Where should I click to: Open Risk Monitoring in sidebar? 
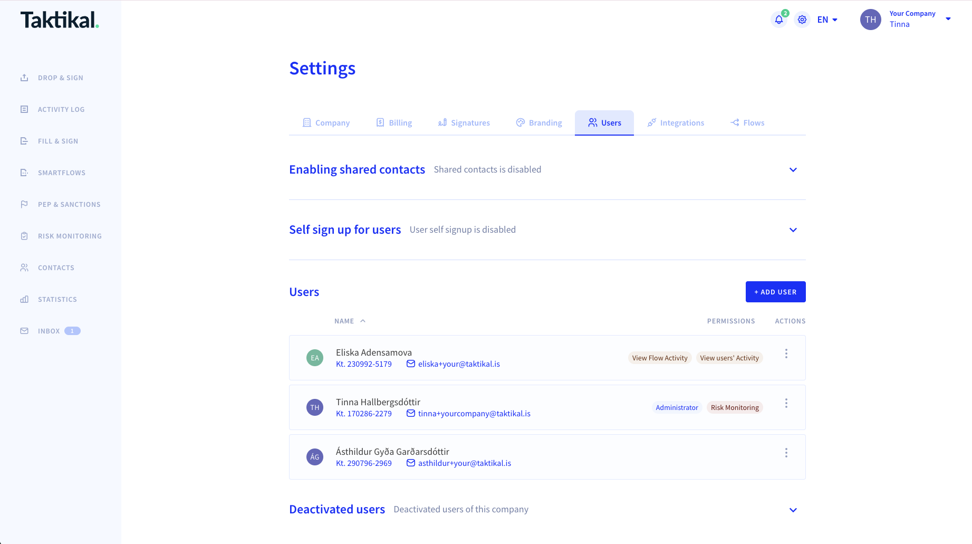click(x=70, y=236)
